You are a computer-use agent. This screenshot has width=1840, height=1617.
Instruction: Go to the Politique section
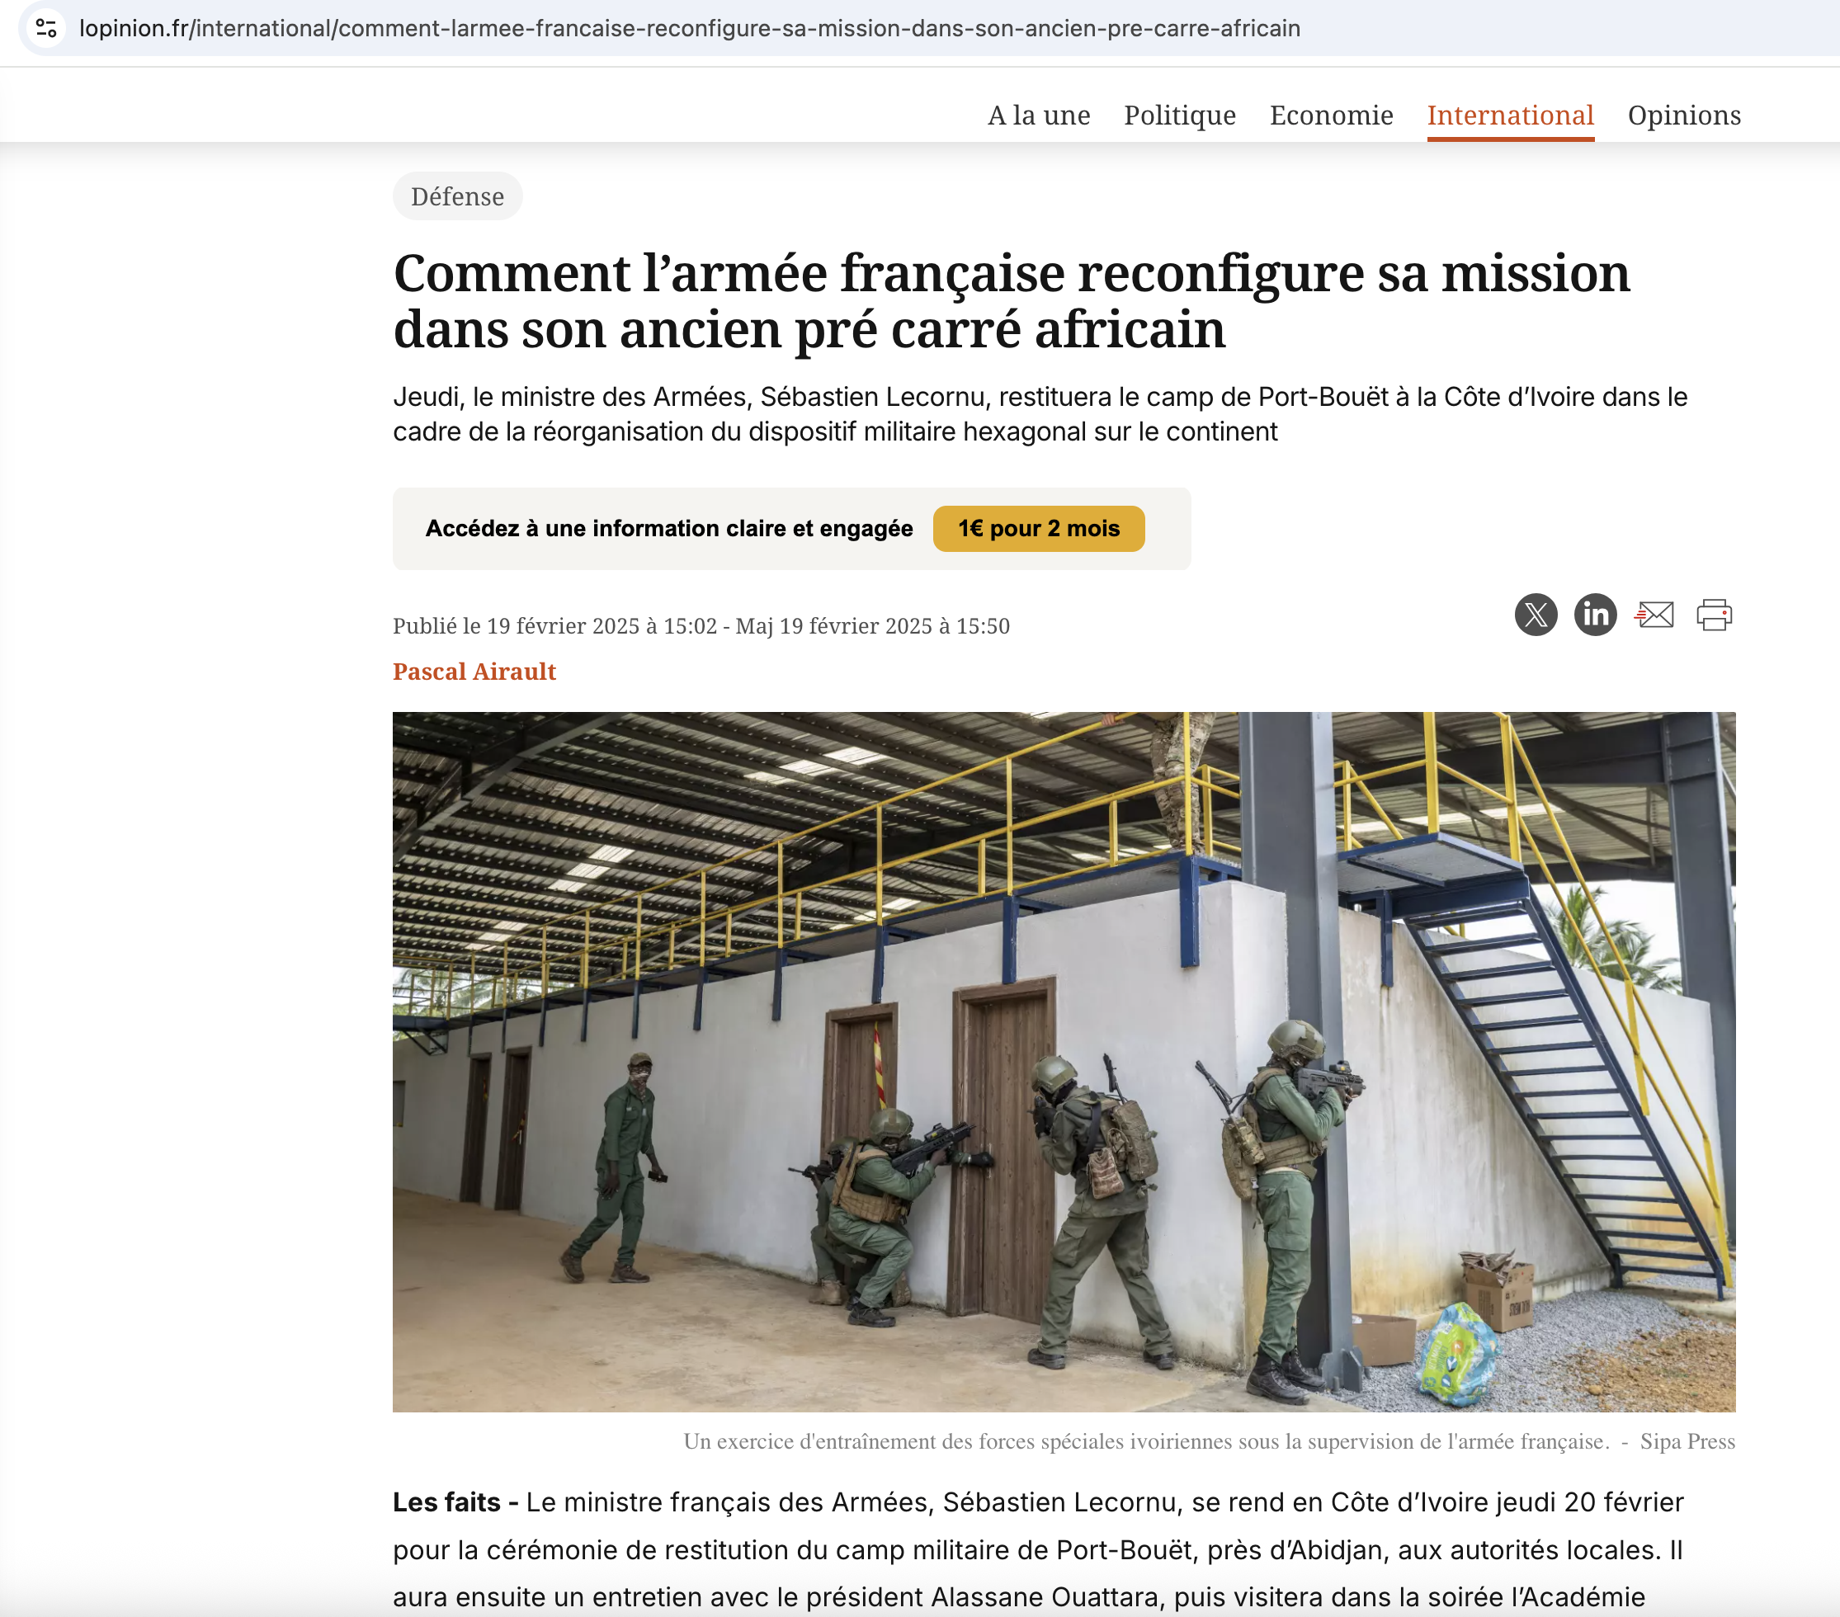point(1179,115)
